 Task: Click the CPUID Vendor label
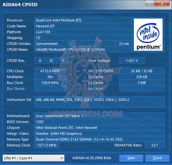coord(19,44)
